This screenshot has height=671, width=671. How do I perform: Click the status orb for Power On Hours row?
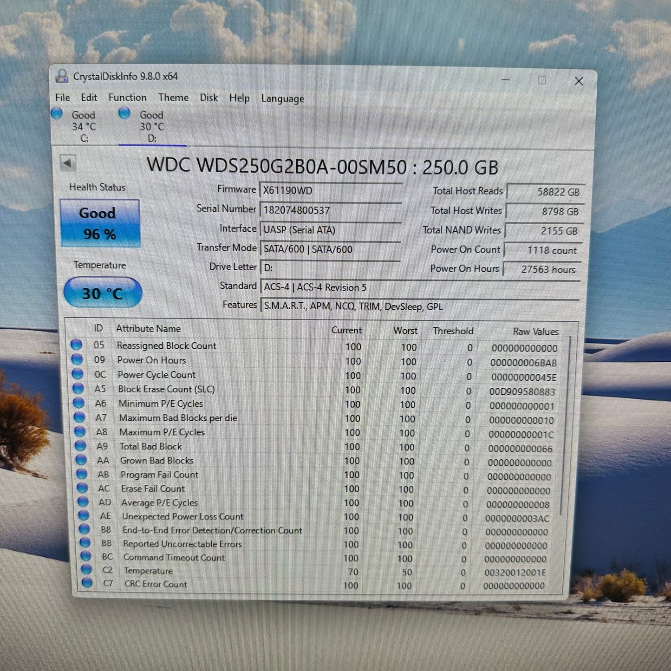tap(77, 359)
